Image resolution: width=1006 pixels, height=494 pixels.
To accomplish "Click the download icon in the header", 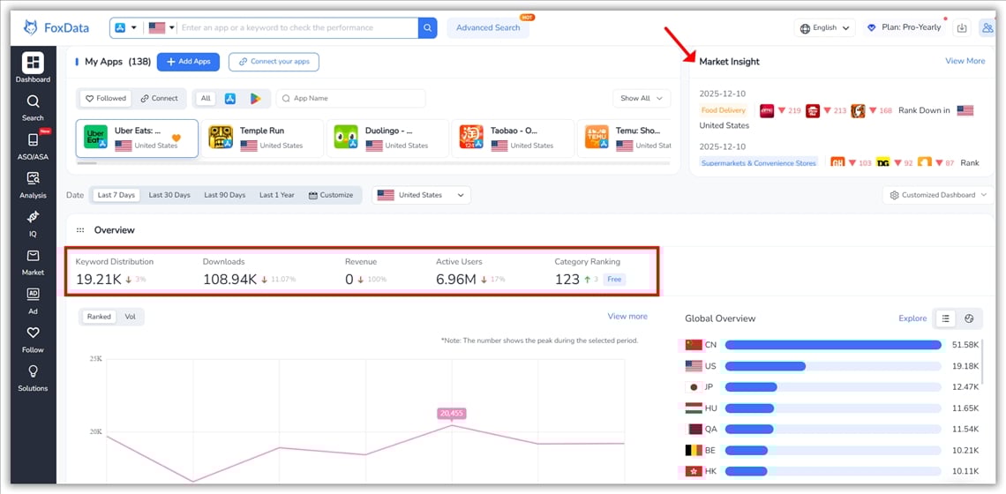I will (962, 28).
